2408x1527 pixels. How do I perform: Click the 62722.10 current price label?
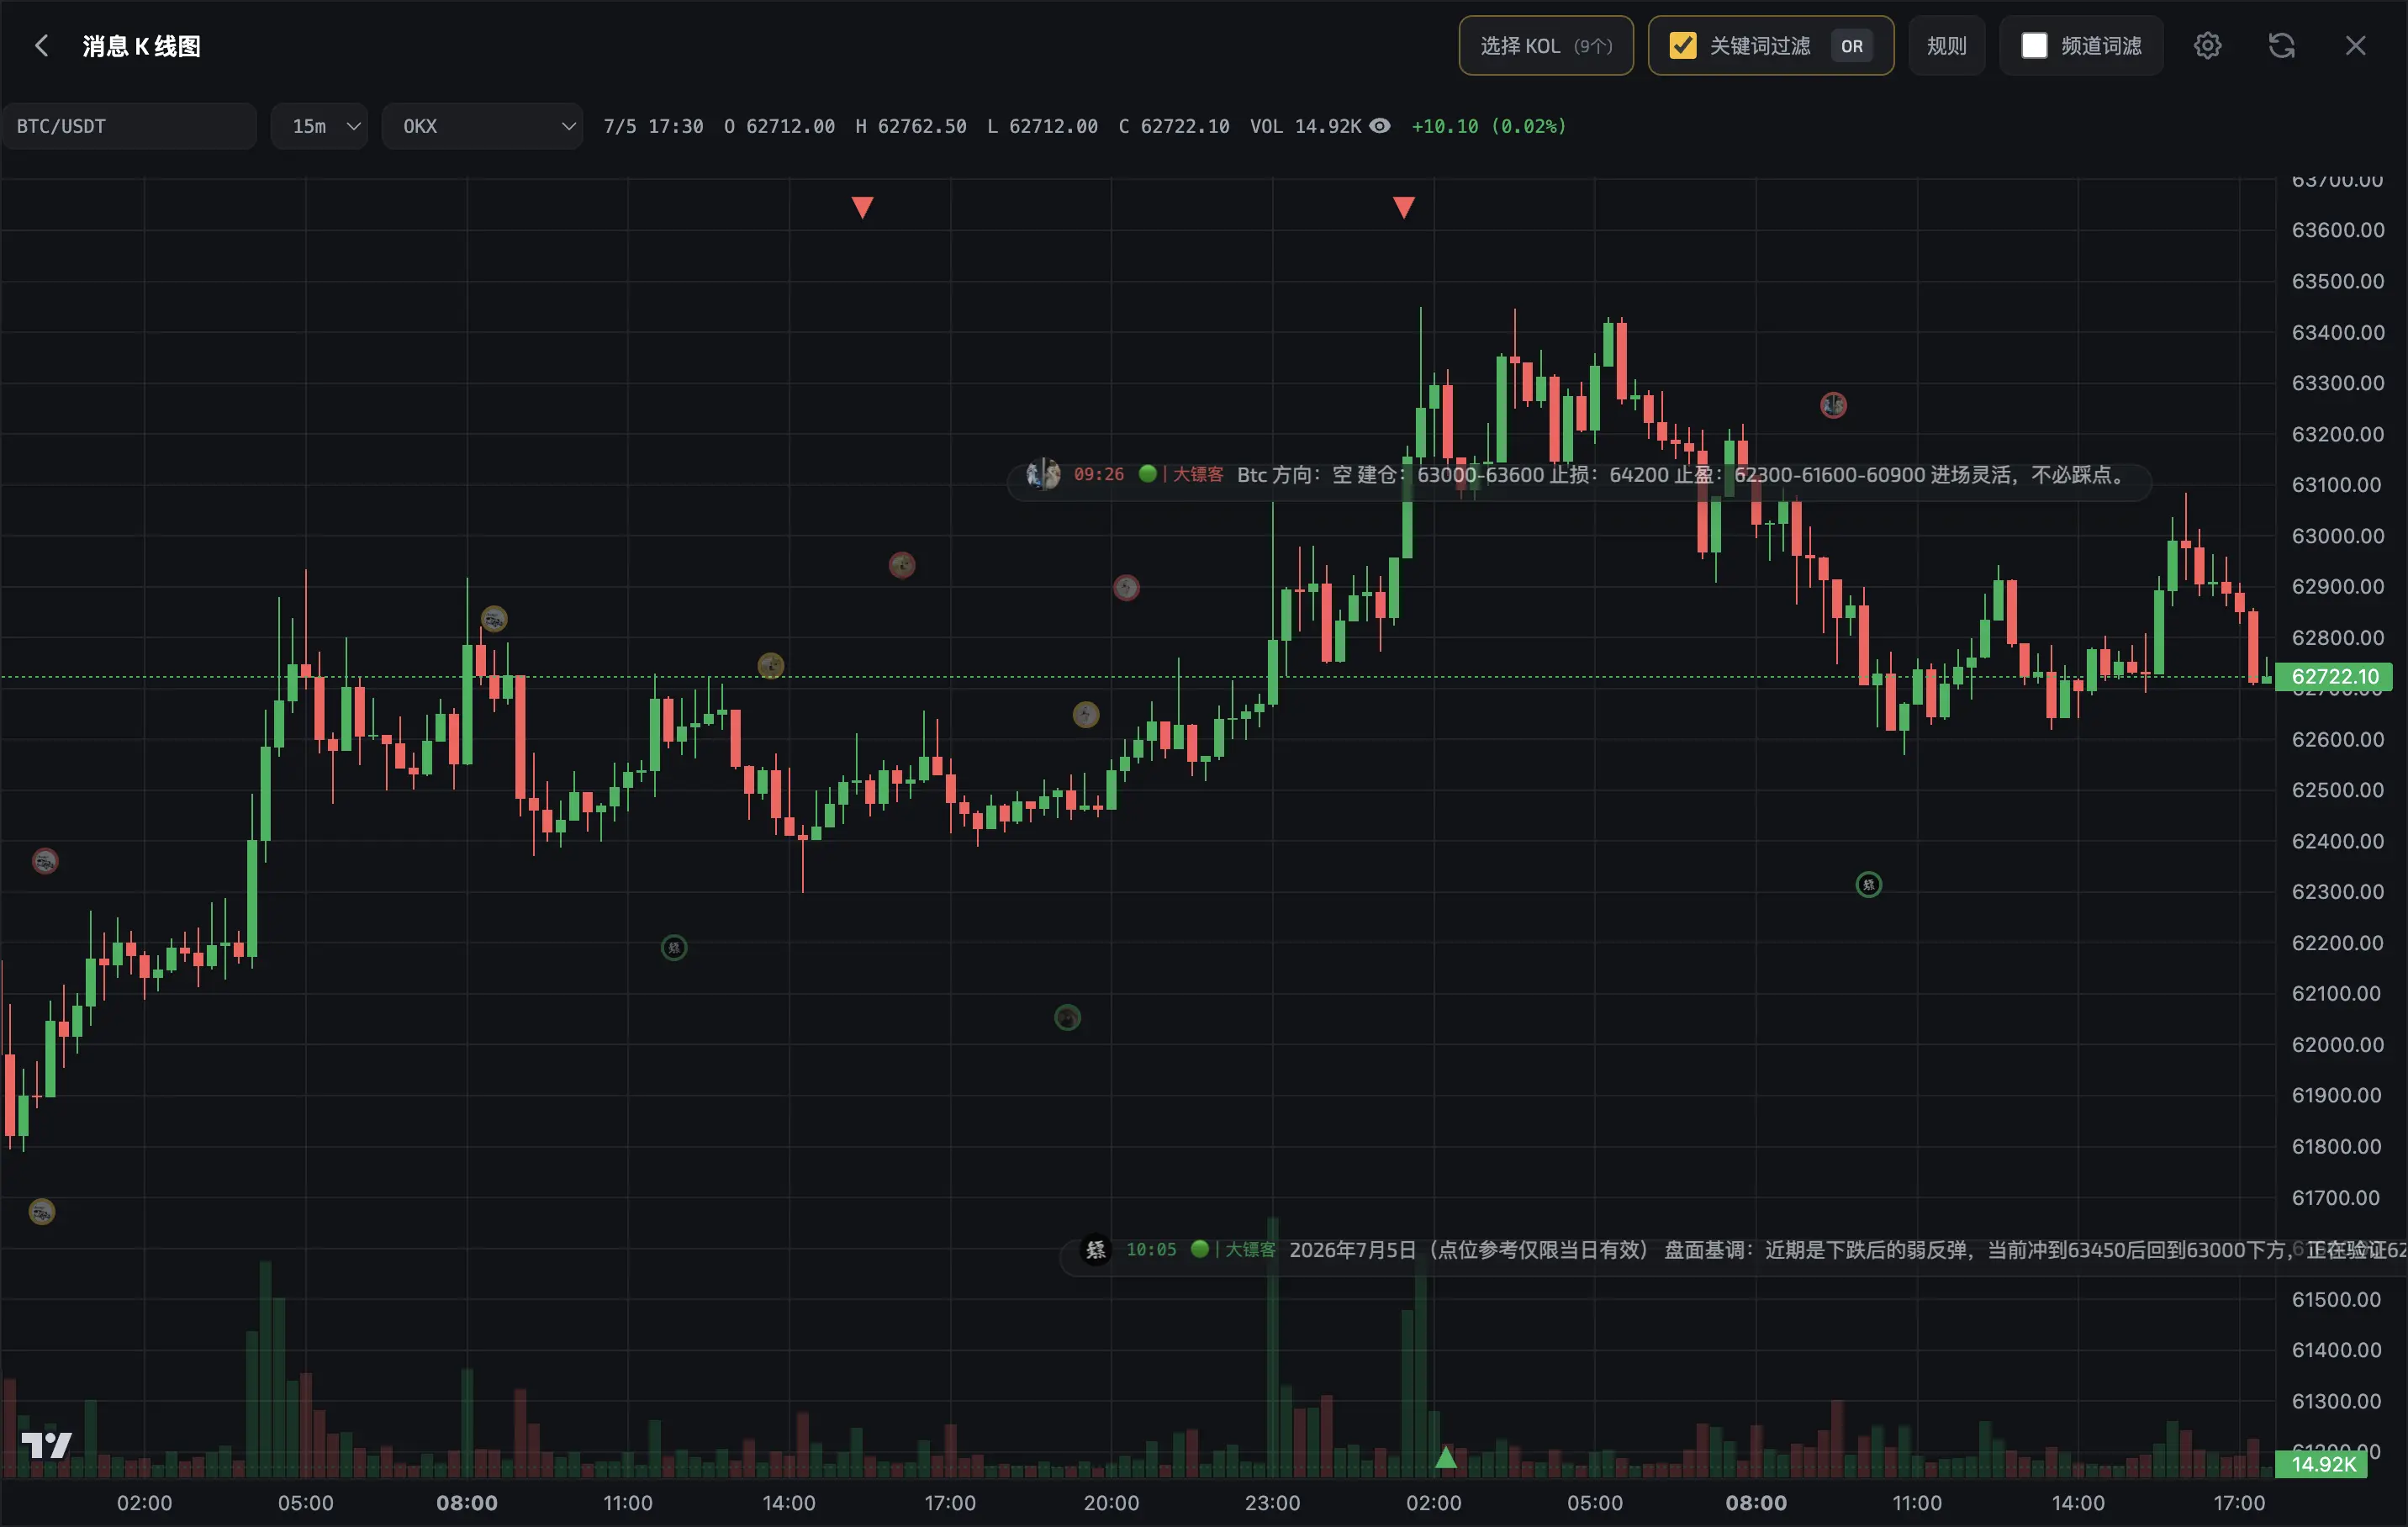2334,676
